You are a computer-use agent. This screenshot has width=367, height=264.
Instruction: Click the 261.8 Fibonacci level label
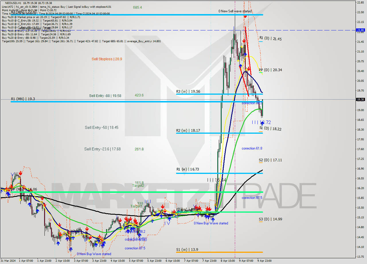[x=139, y=149]
